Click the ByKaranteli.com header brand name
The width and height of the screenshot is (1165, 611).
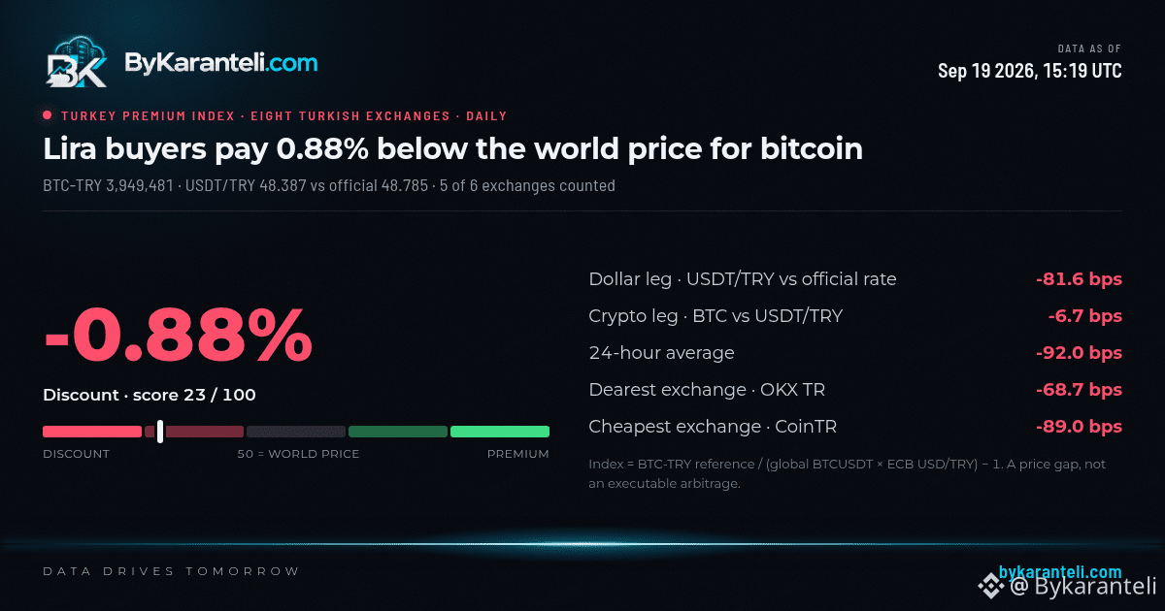click(x=220, y=63)
